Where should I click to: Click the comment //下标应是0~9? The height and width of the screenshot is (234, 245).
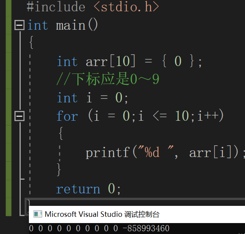[108, 79]
